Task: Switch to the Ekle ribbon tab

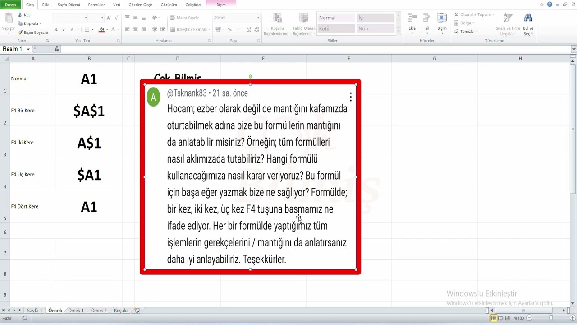Action: click(x=46, y=5)
